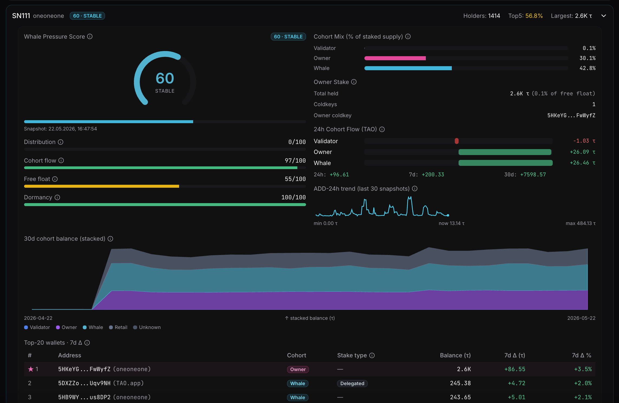Toggle Whale legend series in chart

(93, 327)
